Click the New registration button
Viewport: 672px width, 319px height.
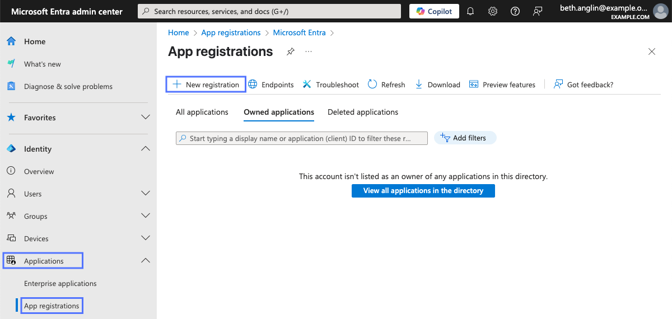206,85
